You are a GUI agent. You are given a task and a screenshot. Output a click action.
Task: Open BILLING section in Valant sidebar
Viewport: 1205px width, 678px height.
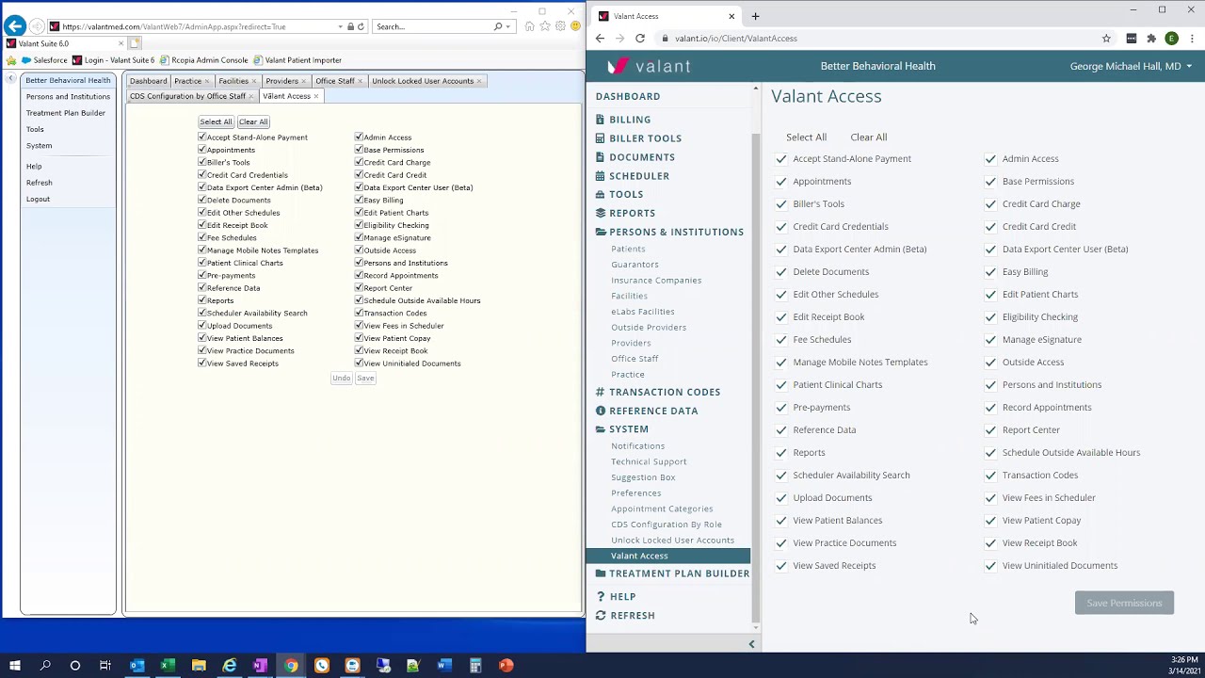[630, 120]
